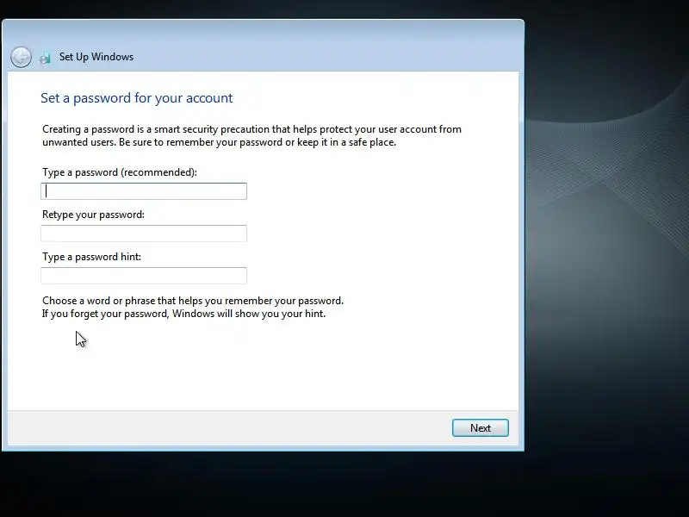
Task: Click the back arrow button
Action: [x=21, y=57]
